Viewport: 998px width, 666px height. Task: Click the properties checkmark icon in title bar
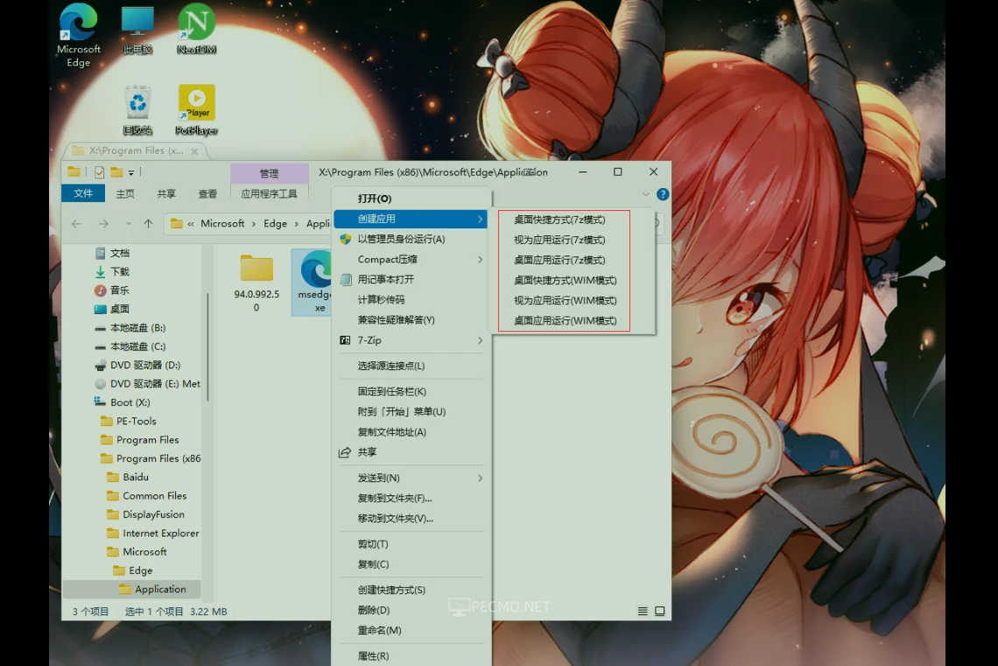[99, 172]
